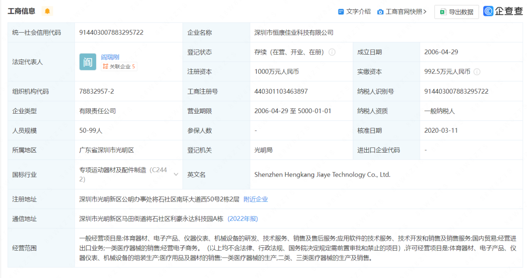Expand the 国标行业 industry dropdown chevron

[176, 174]
